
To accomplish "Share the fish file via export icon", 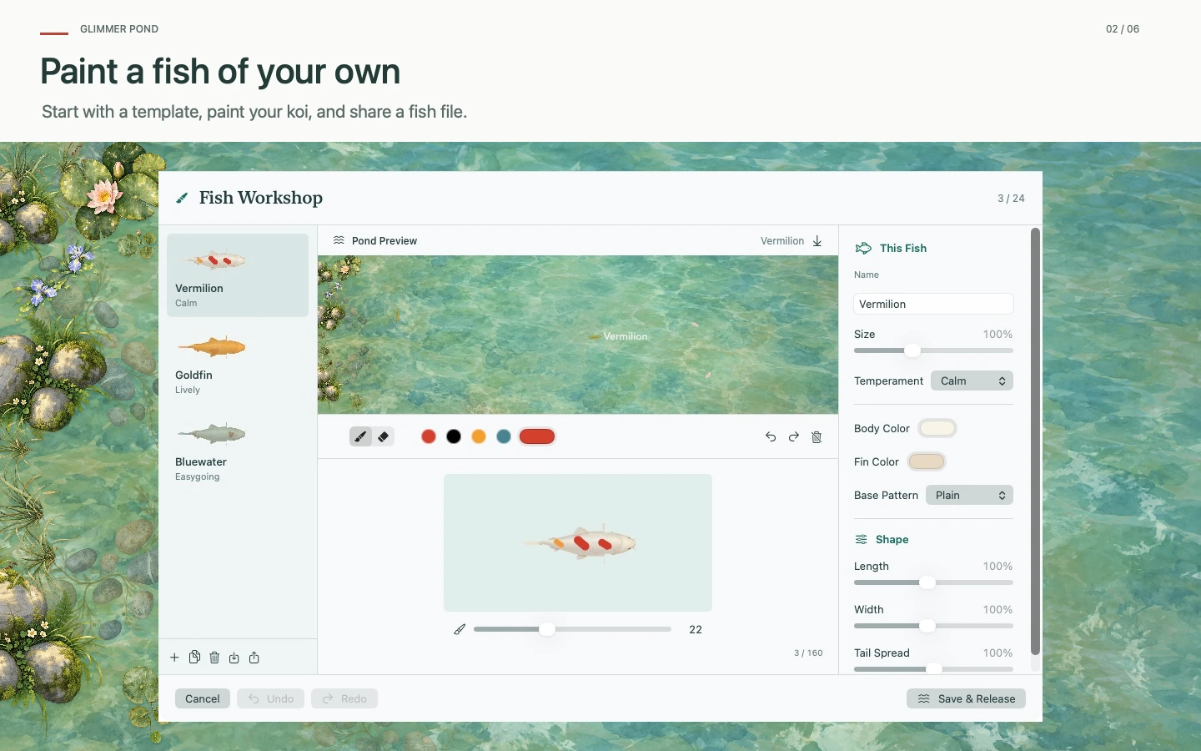I will coord(254,658).
